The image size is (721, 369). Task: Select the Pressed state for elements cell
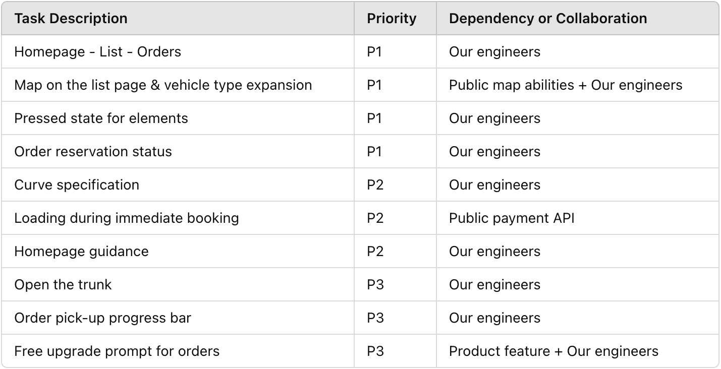(178, 118)
